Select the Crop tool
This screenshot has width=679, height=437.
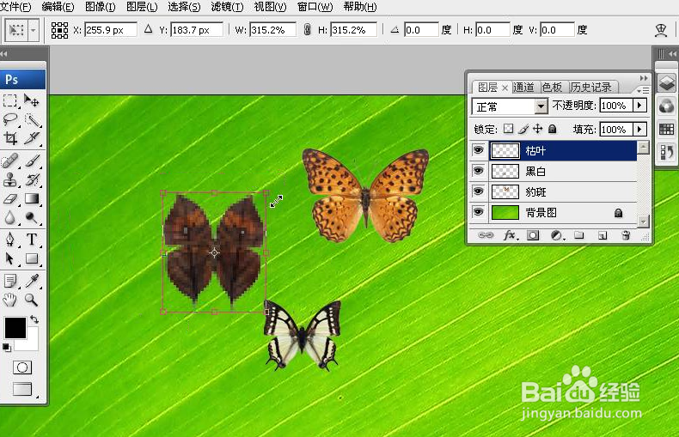point(10,138)
